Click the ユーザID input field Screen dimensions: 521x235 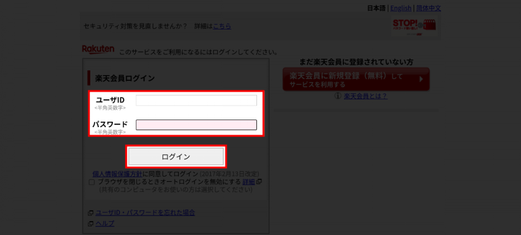pos(196,100)
